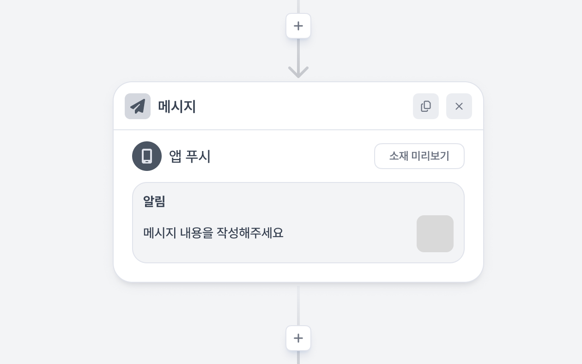Select the 알림 notification title text
The height and width of the screenshot is (364, 582).
154,201
